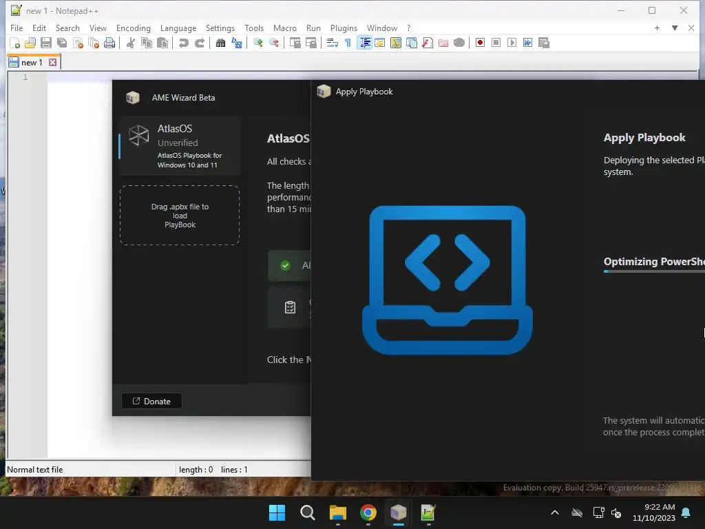
Task: Open Find with the binoculars icon
Action: point(220,43)
